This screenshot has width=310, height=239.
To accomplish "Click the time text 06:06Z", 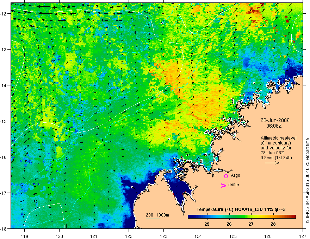I will 274,126.
